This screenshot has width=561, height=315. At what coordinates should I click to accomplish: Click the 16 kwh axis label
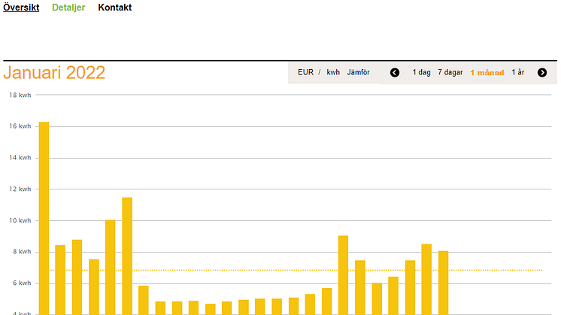coord(20,126)
